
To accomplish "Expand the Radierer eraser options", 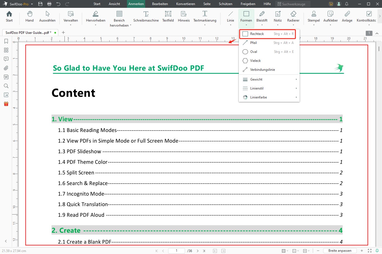I will click(x=293, y=25).
